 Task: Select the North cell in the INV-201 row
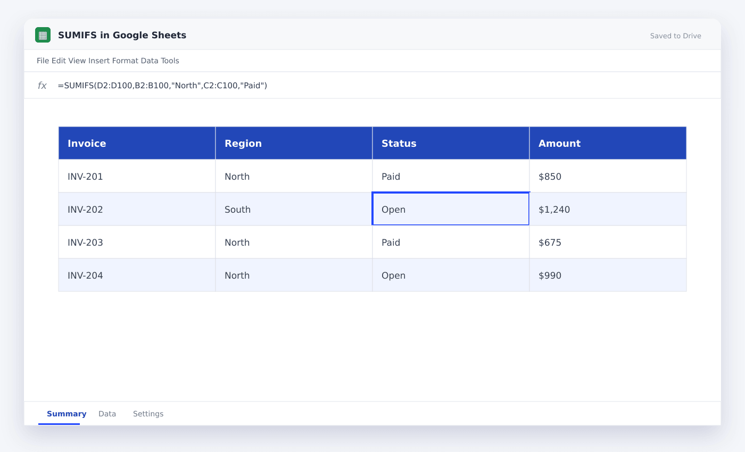pyautogui.click(x=294, y=176)
